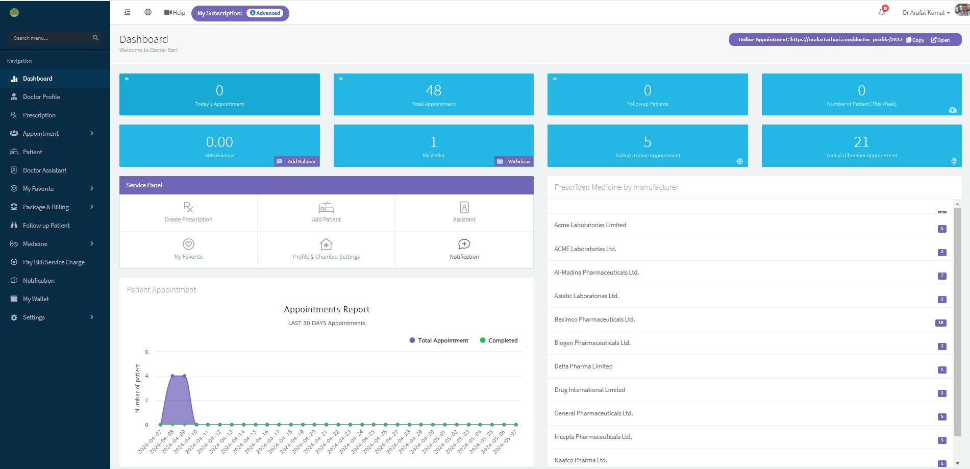The height and width of the screenshot is (469, 970).
Task: Open Create Prescription in Service Panel
Action: coord(188,212)
